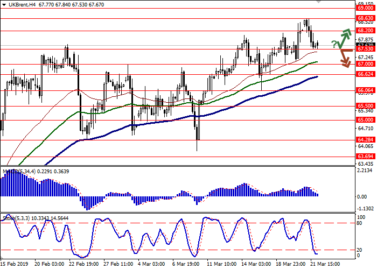Viewport: 377px width, 269px height.
Task: Select the 67.530 support level label
Action: pyautogui.click(x=365, y=49)
